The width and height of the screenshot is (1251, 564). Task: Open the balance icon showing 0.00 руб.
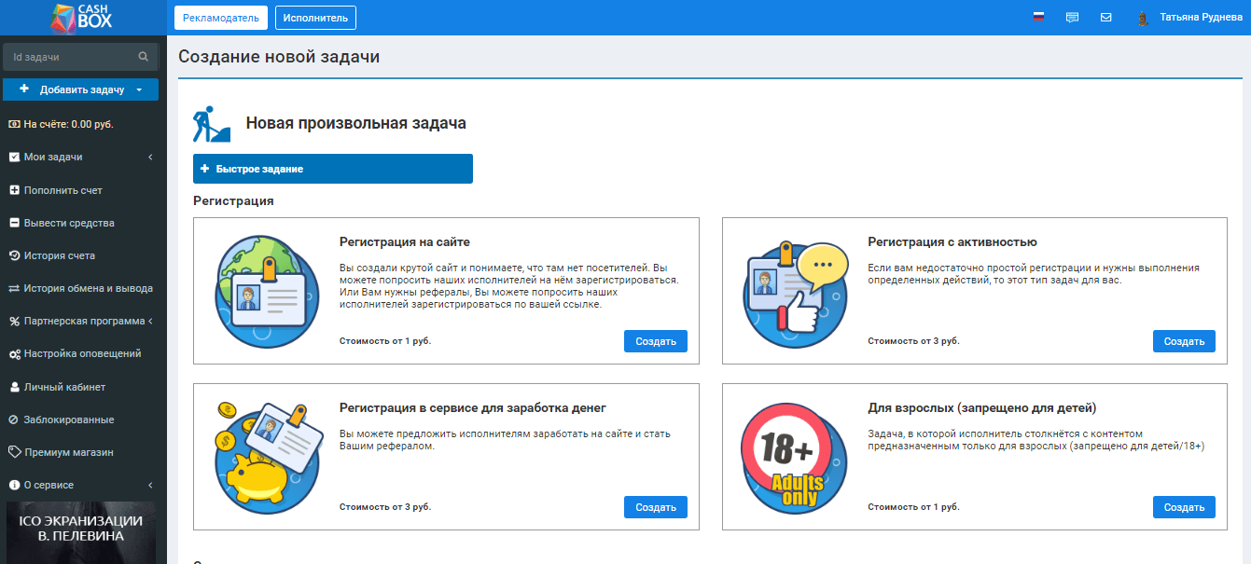tap(13, 123)
